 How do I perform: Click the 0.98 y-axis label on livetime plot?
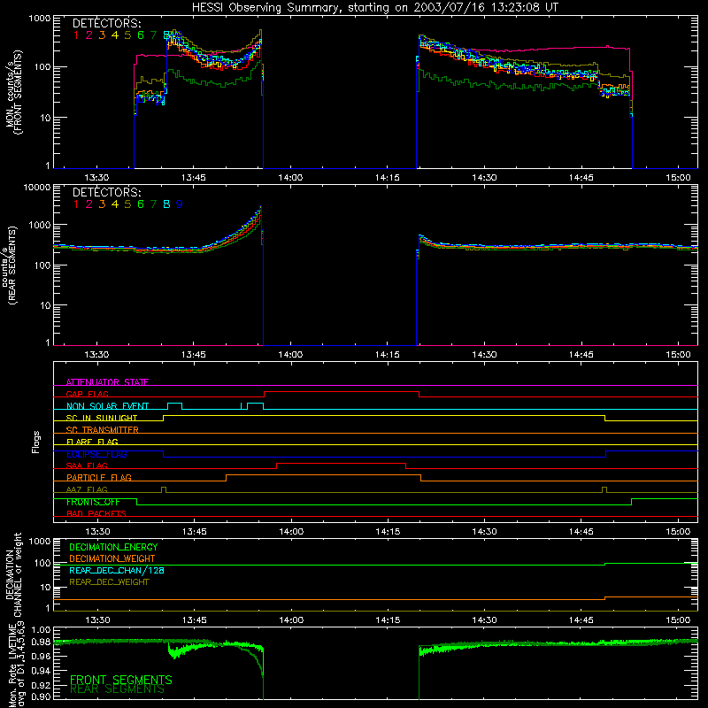click(x=42, y=641)
